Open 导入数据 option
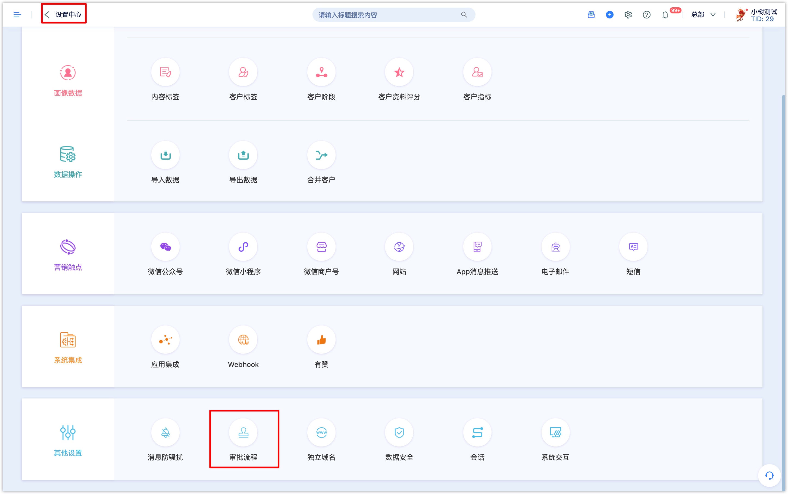 pyautogui.click(x=165, y=162)
